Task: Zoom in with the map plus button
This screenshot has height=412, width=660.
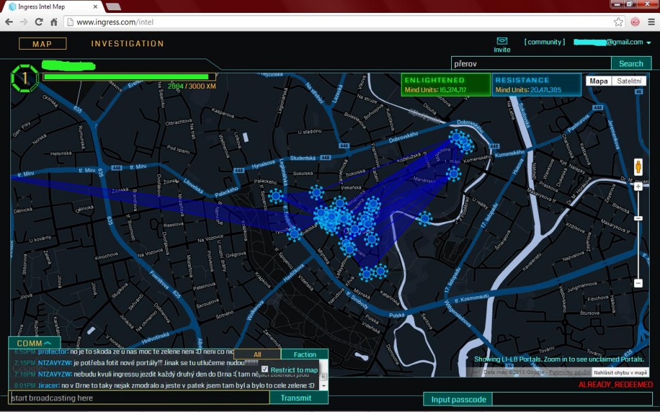Action: pyautogui.click(x=638, y=186)
